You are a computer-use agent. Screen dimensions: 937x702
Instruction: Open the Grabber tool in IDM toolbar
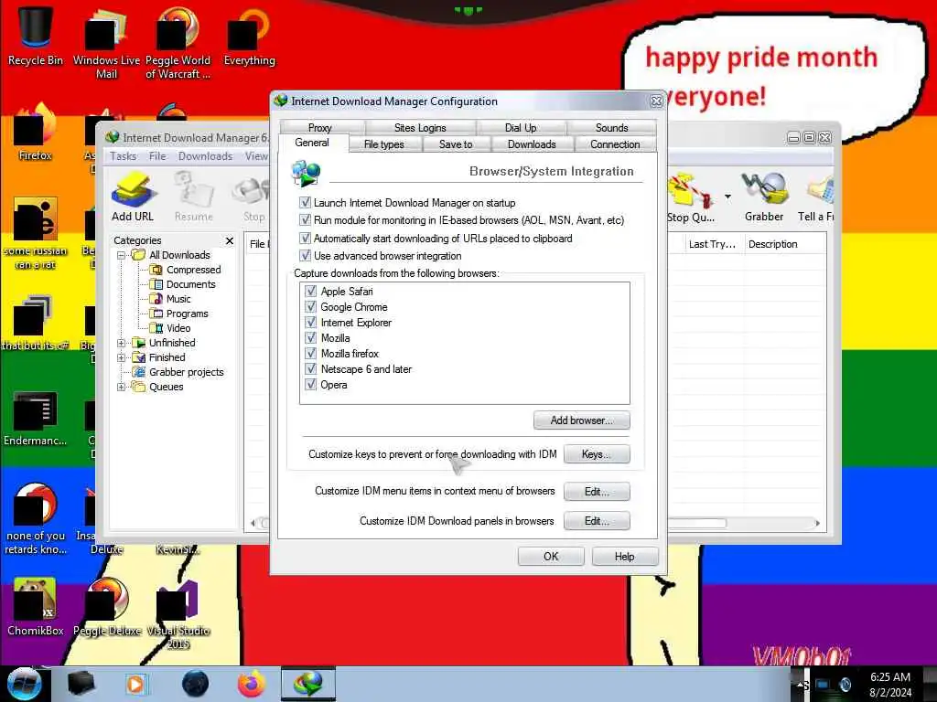(764, 197)
